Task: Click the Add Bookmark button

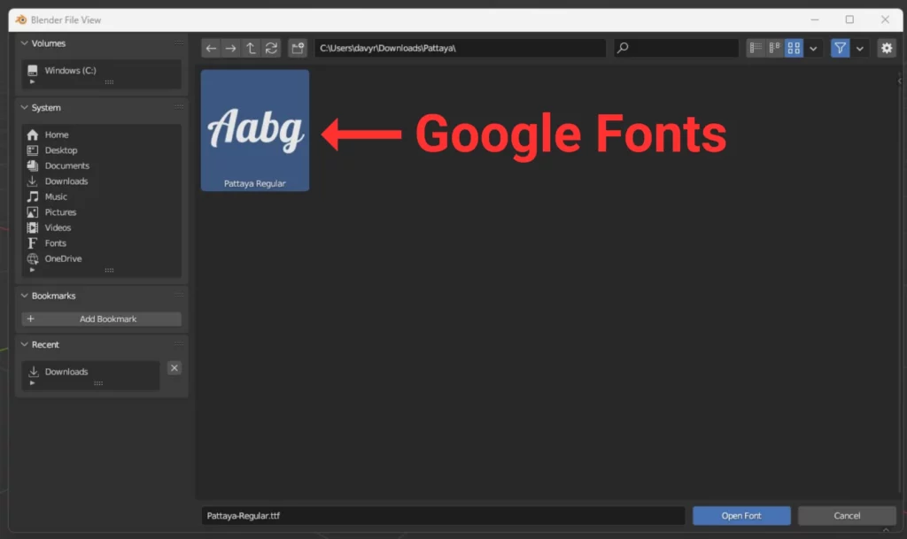Action: point(101,319)
